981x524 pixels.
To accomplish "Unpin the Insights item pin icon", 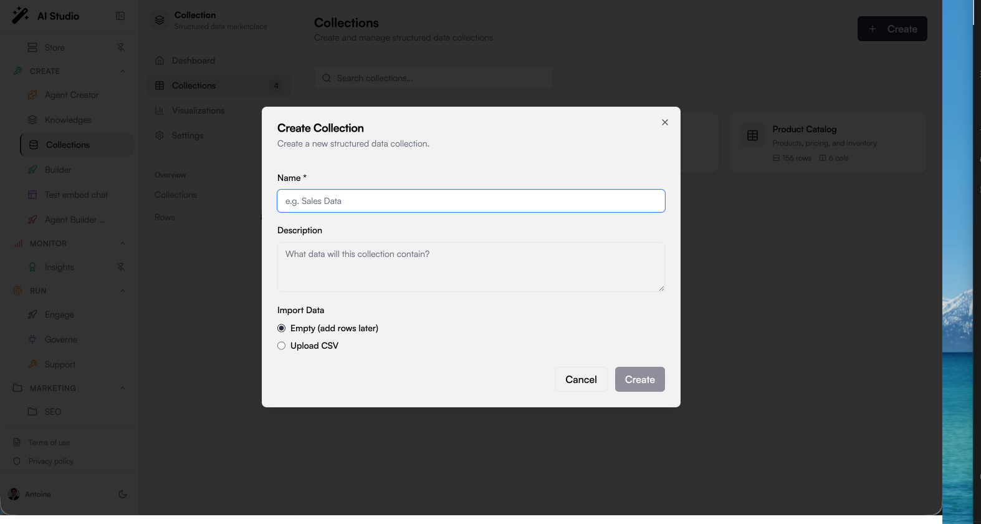I will click(121, 267).
